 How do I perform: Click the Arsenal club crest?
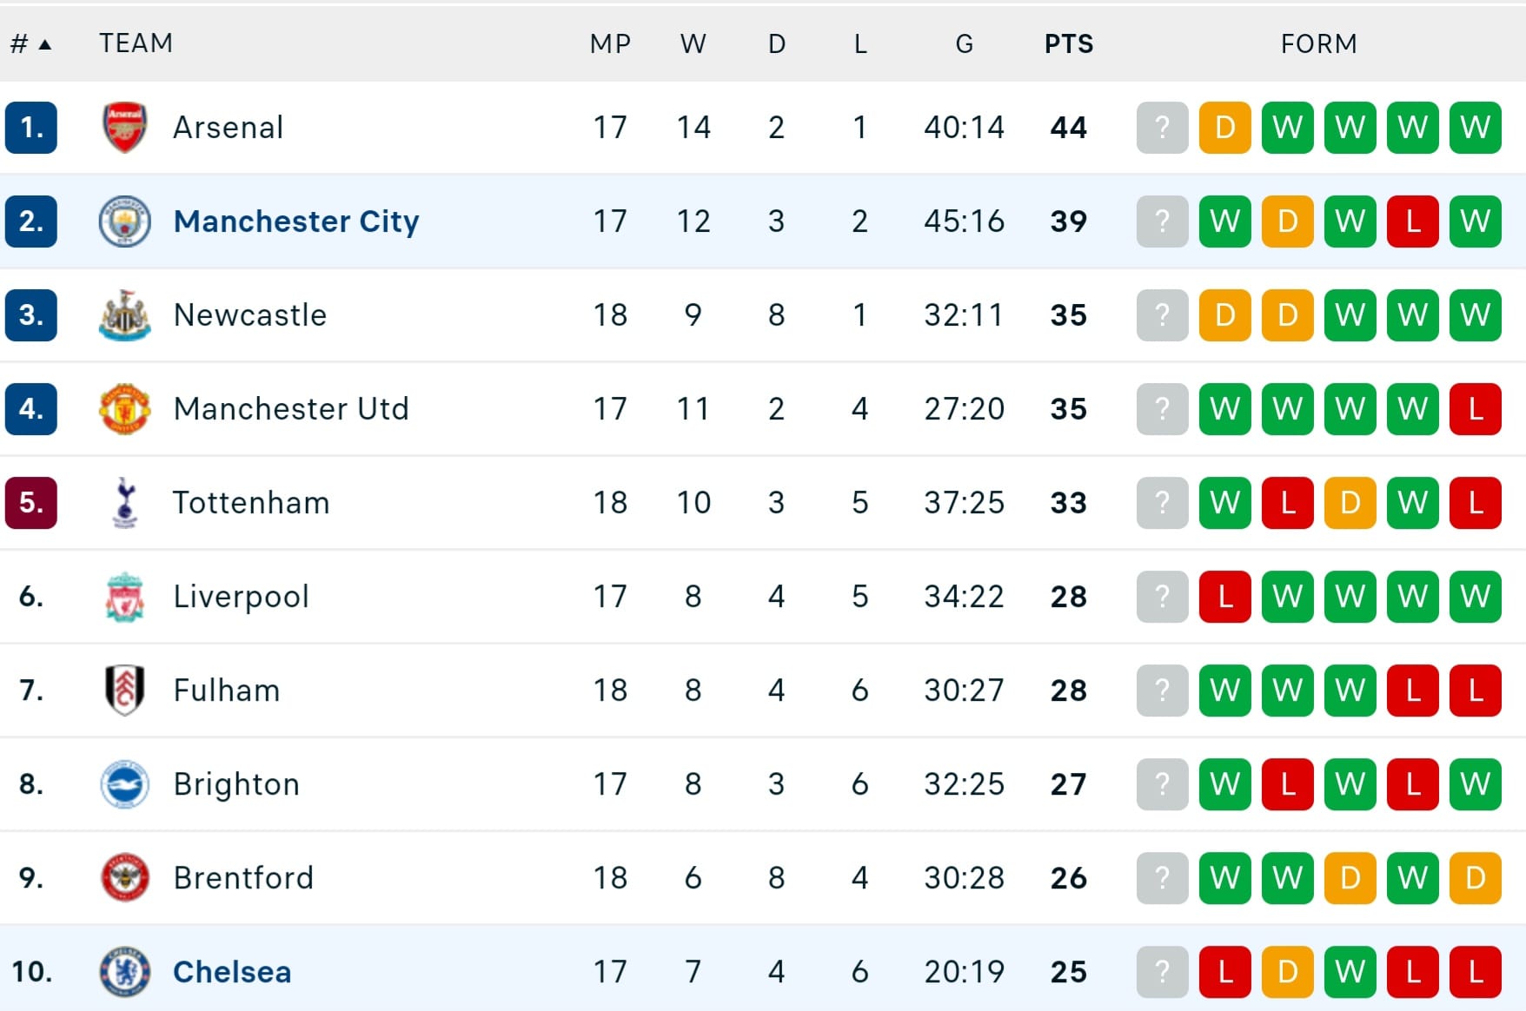coord(125,128)
